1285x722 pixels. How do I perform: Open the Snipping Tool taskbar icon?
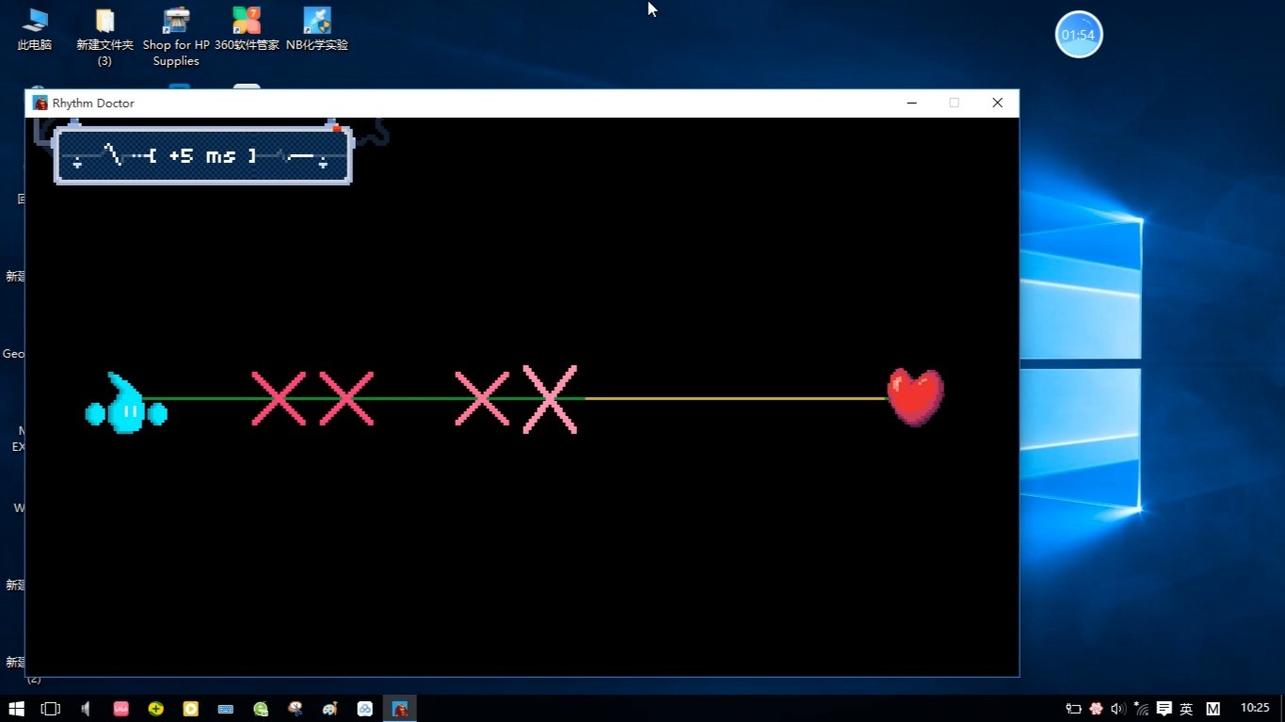coord(296,709)
